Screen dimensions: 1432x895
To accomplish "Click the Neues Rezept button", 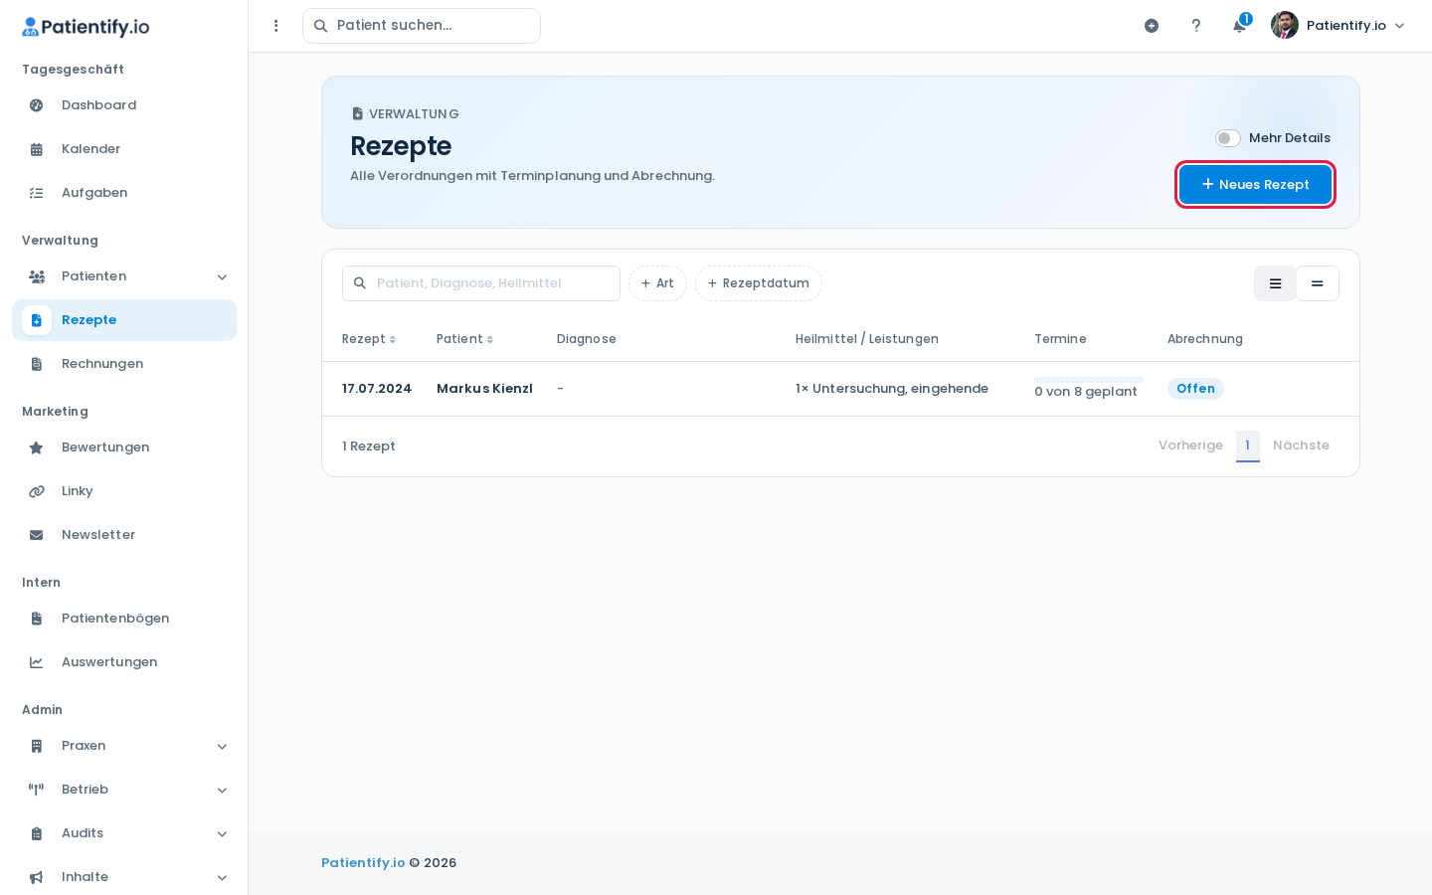I will [1255, 185].
